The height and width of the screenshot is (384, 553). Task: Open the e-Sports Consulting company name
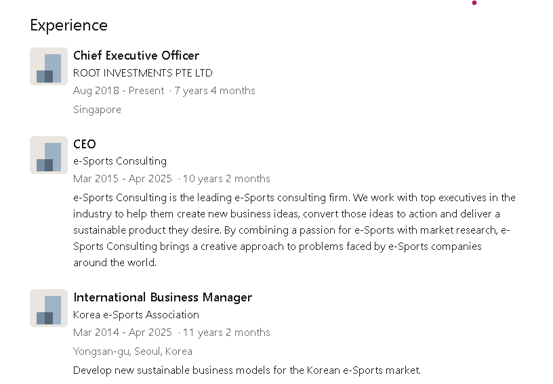pyautogui.click(x=120, y=161)
